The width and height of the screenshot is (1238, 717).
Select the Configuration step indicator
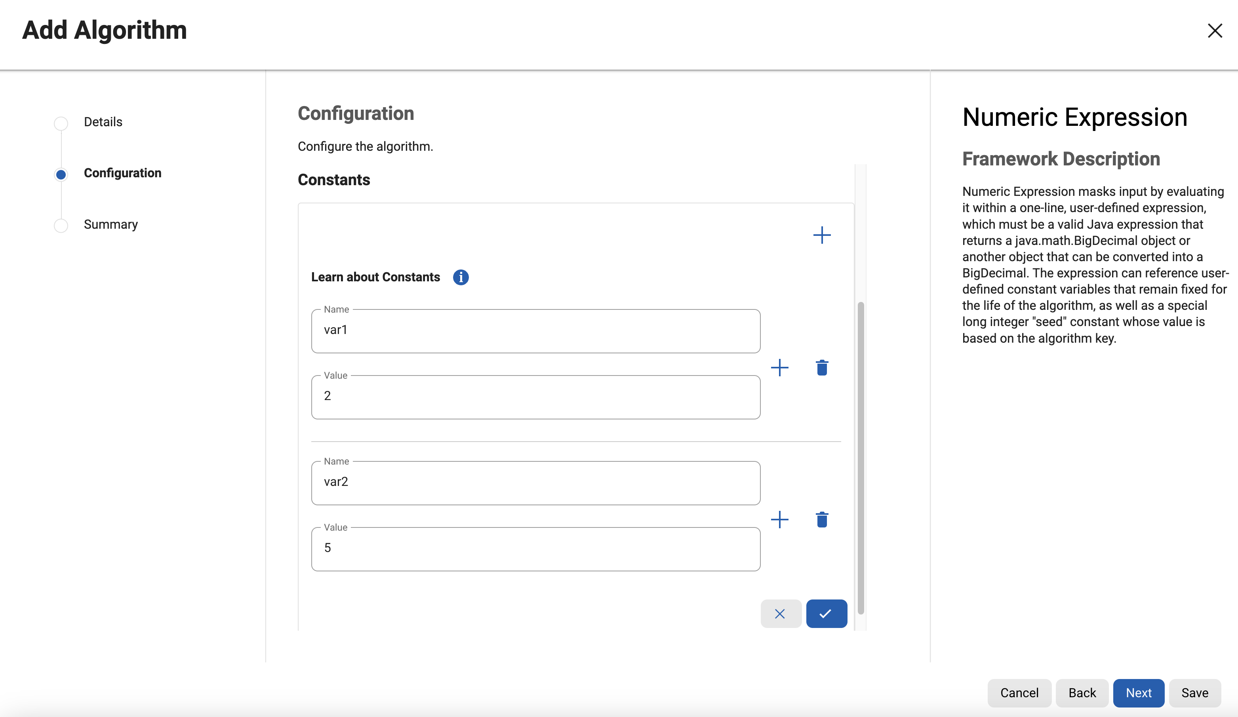[x=61, y=174]
